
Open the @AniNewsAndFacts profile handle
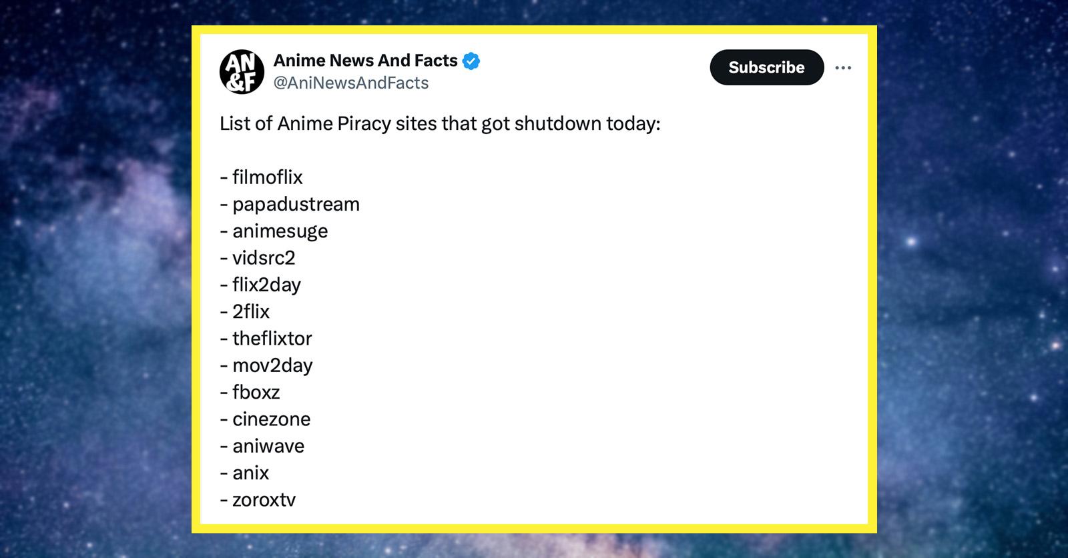coord(352,83)
